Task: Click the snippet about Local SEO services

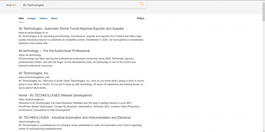Action: pyautogui.click(x=79, y=107)
